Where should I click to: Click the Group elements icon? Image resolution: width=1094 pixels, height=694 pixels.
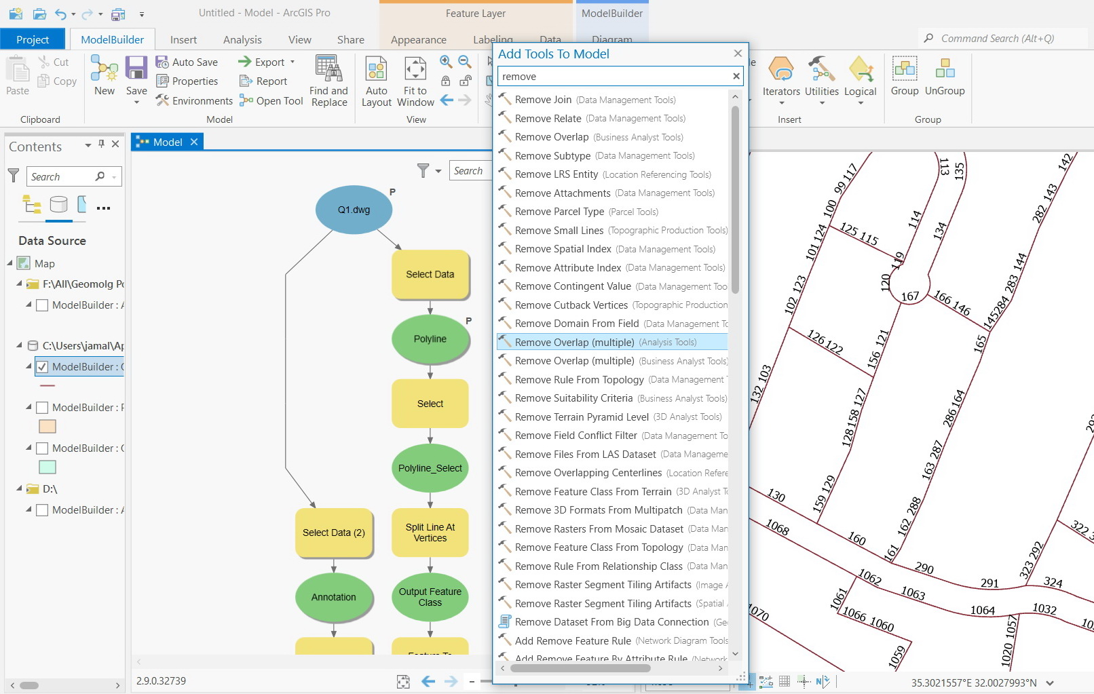coord(904,70)
